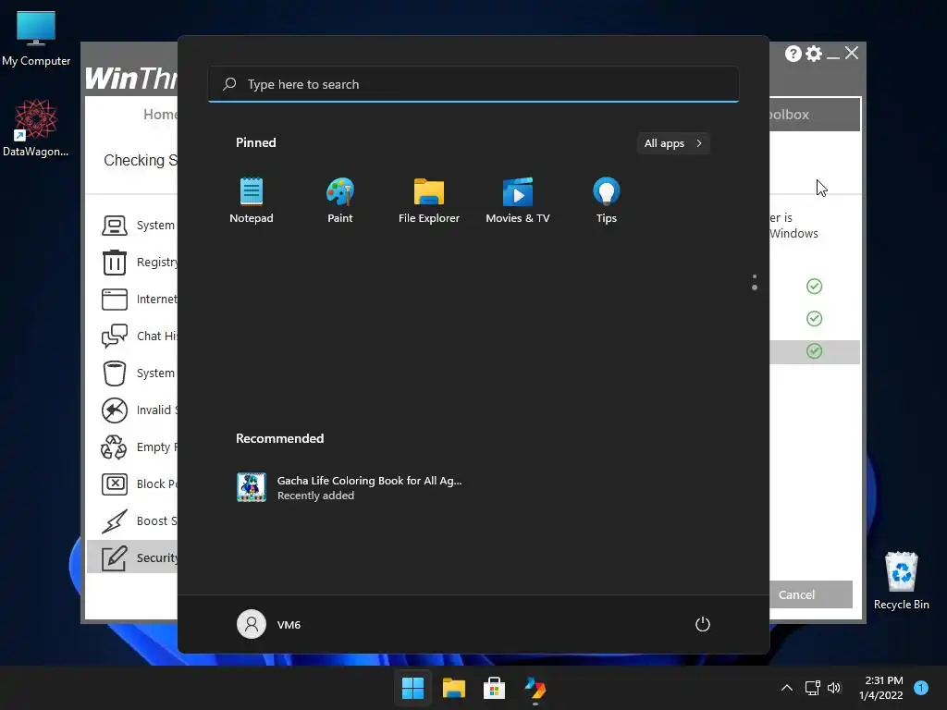The width and height of the screenshot is (947, 710).
Task: Select the System bucket icon in WinThruster
Action: 114,373
